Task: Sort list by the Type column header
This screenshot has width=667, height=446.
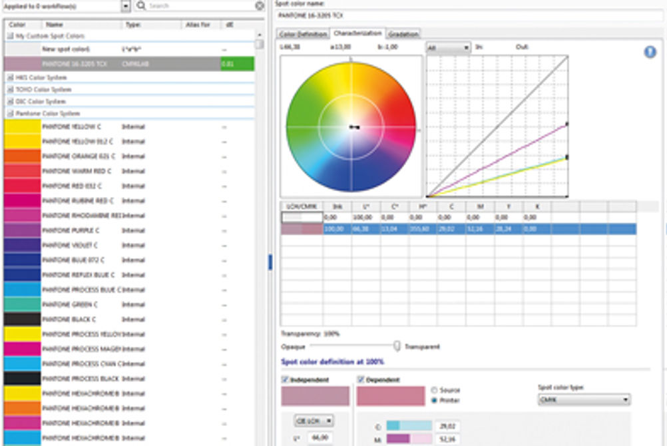Action: [151, 25]
